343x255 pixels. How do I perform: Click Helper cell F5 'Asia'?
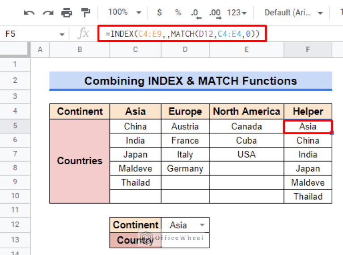(308, 126)
